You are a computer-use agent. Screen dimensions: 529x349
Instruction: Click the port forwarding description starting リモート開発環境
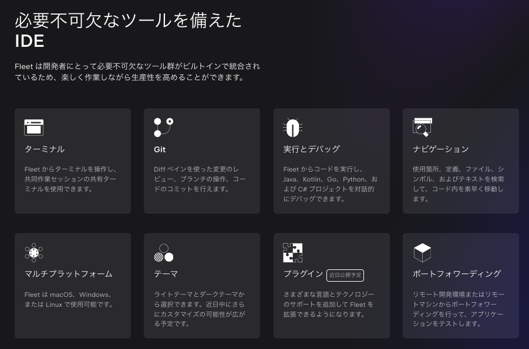coord(459,309)
